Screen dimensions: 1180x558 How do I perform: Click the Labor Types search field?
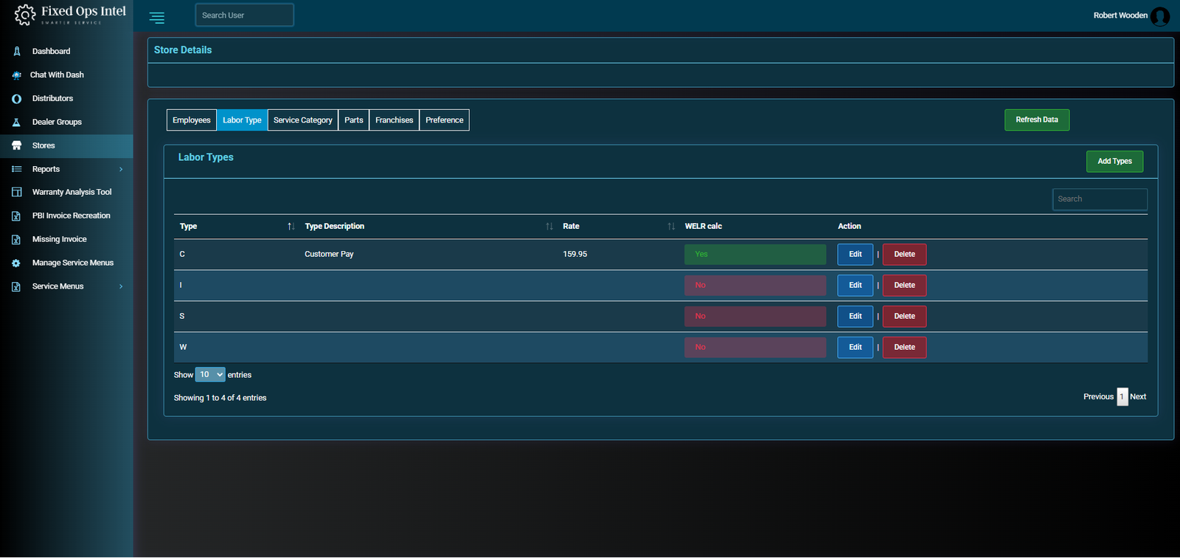point(1099,199)
